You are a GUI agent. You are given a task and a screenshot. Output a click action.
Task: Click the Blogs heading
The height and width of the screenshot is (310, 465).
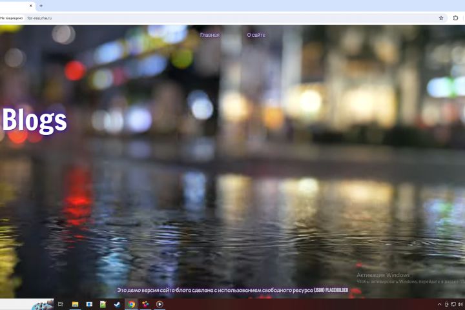[34, 120]
